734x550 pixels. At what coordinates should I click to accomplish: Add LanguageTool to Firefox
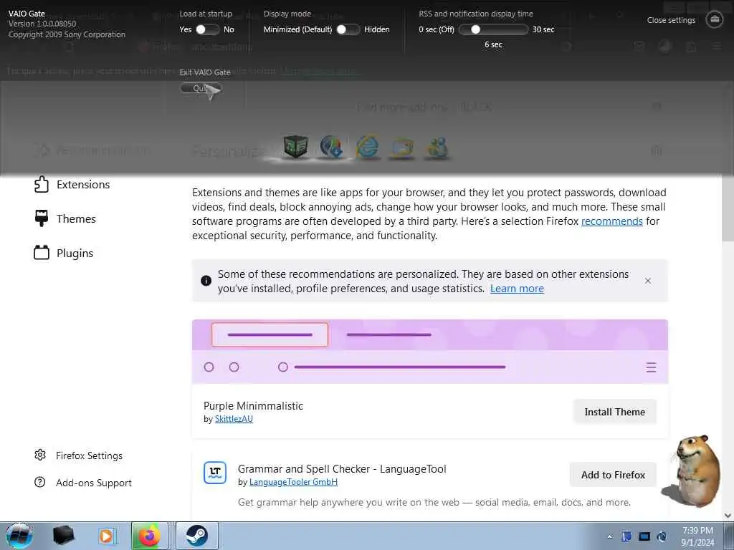coord(614,475)
